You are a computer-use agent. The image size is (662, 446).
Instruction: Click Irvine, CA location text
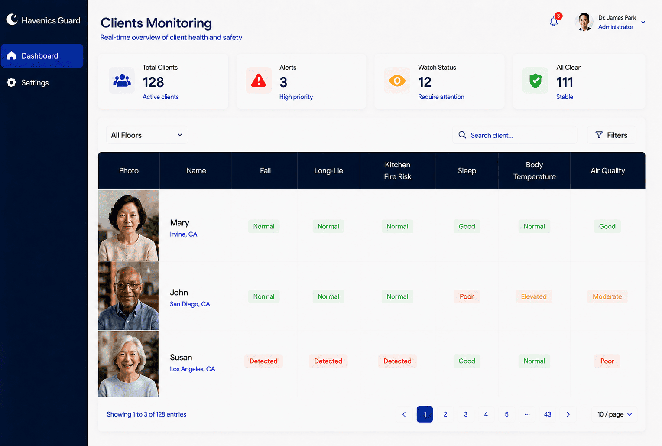click(183, 234)
